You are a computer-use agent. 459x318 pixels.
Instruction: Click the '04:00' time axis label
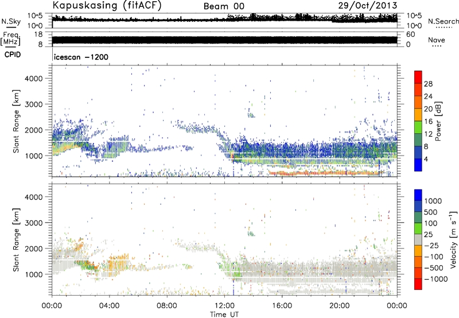[110, 306]
